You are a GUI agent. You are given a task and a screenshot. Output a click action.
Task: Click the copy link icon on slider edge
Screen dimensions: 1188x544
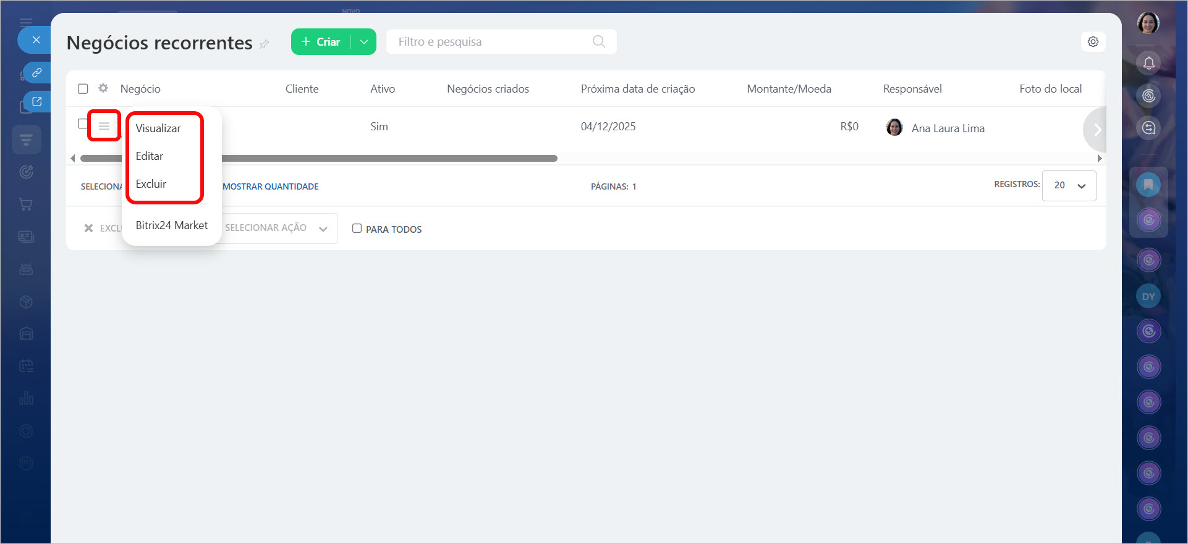coord(36,73)
